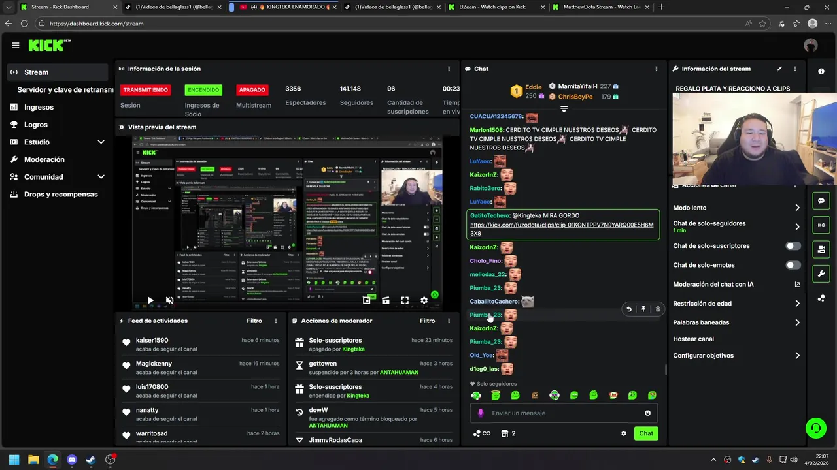Open Filtro in Feed de actividades
Viewport: 837px width, 470px height.
coord(254,321)
